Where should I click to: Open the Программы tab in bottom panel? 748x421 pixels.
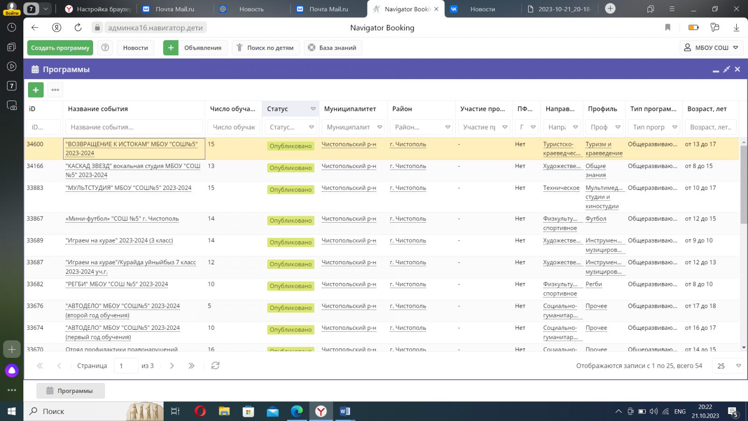point(70,391)
